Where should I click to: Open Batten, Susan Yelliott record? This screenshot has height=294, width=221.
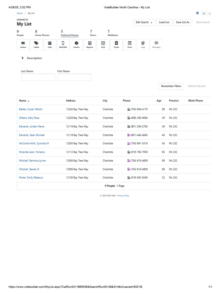(x=31, y=109)
